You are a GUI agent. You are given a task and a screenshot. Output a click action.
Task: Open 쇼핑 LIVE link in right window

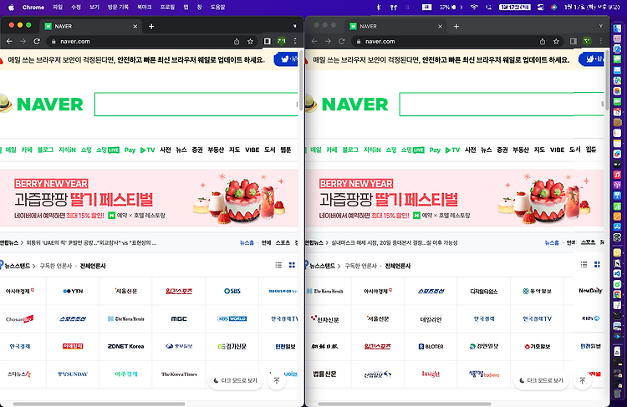point(412,150)
